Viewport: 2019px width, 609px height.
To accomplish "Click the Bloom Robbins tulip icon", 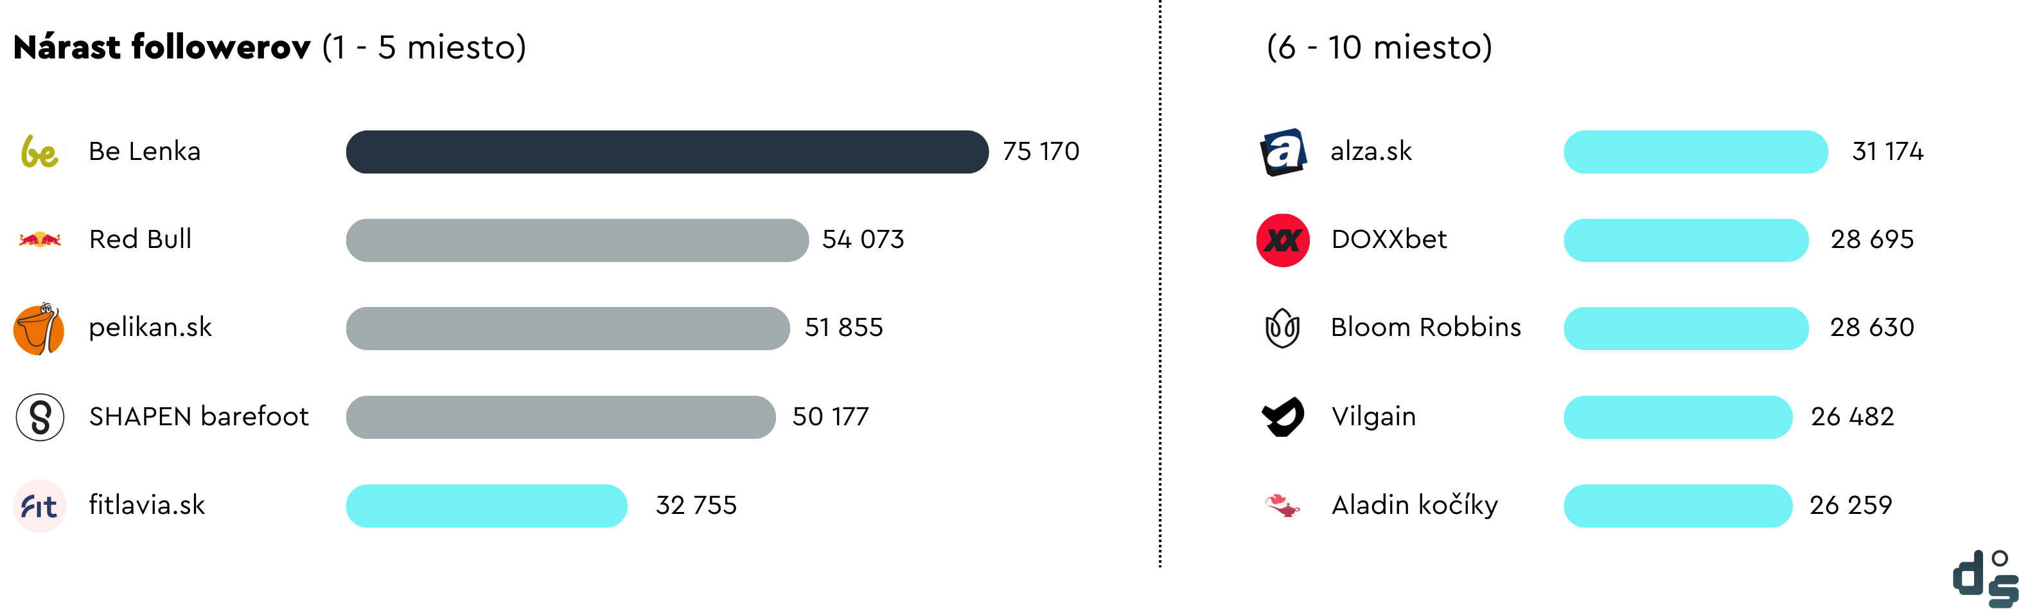I will tap(1282, 328).
